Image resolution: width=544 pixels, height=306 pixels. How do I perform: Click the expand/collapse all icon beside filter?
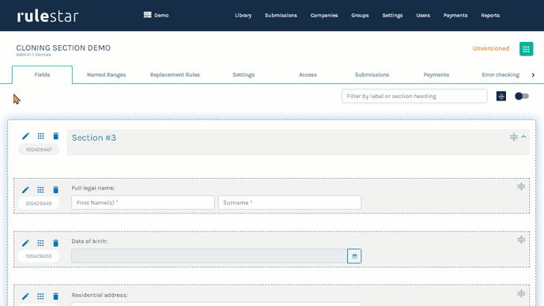pyautogui.click(x=501, y=96)
